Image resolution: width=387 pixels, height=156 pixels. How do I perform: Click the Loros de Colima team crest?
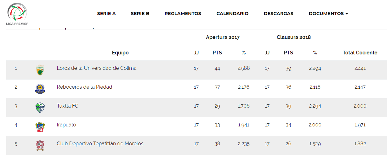coord(40,70)
